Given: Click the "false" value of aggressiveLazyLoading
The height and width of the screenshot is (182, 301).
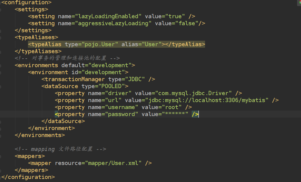Looking at the screenshot, I should (x=187, y=23).
